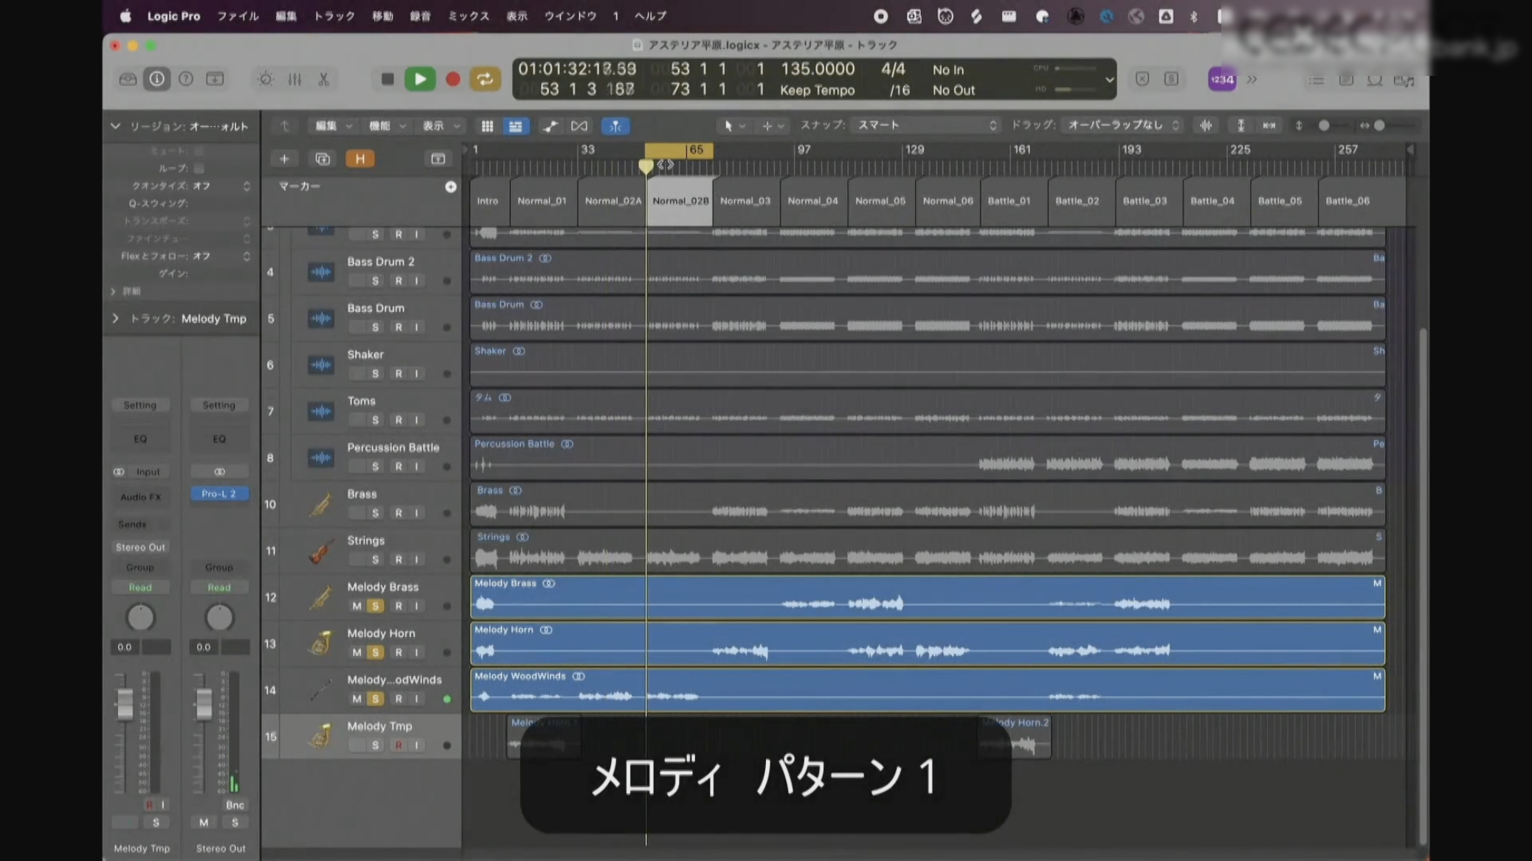Click the red Record button
This screenshot has width=1532, height=861.
(x=453, y=79)
